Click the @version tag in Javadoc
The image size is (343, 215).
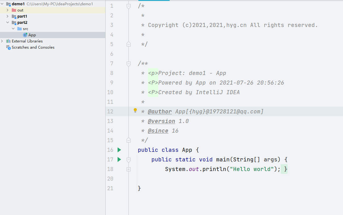(x=161, y=121)
